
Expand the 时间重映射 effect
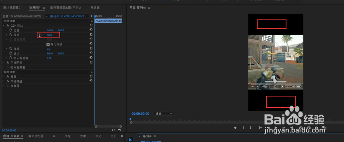point(3,67)
